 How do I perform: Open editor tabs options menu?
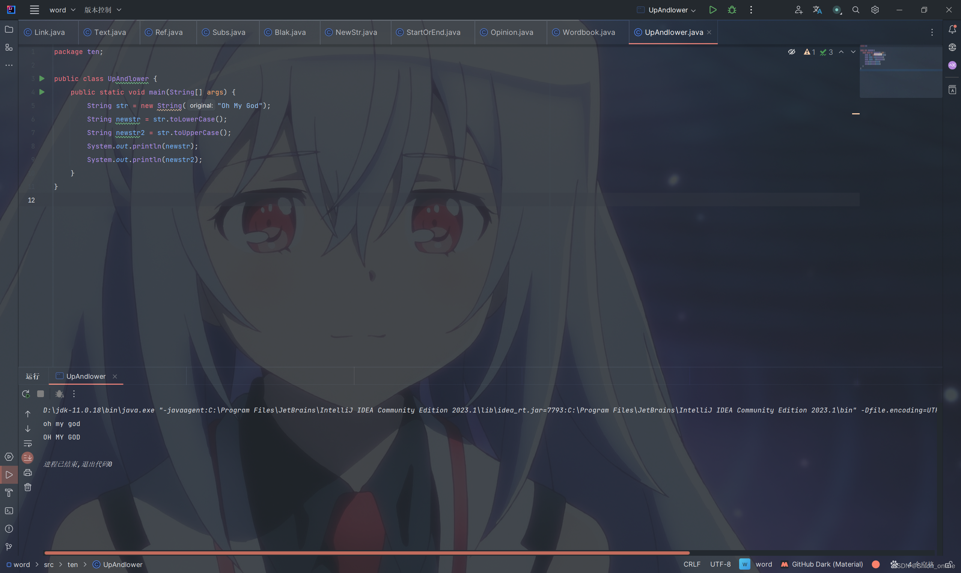[x=932, y=32]
